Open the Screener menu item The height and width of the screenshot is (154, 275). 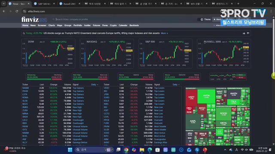pyautogui.click(x=42, y=25)
